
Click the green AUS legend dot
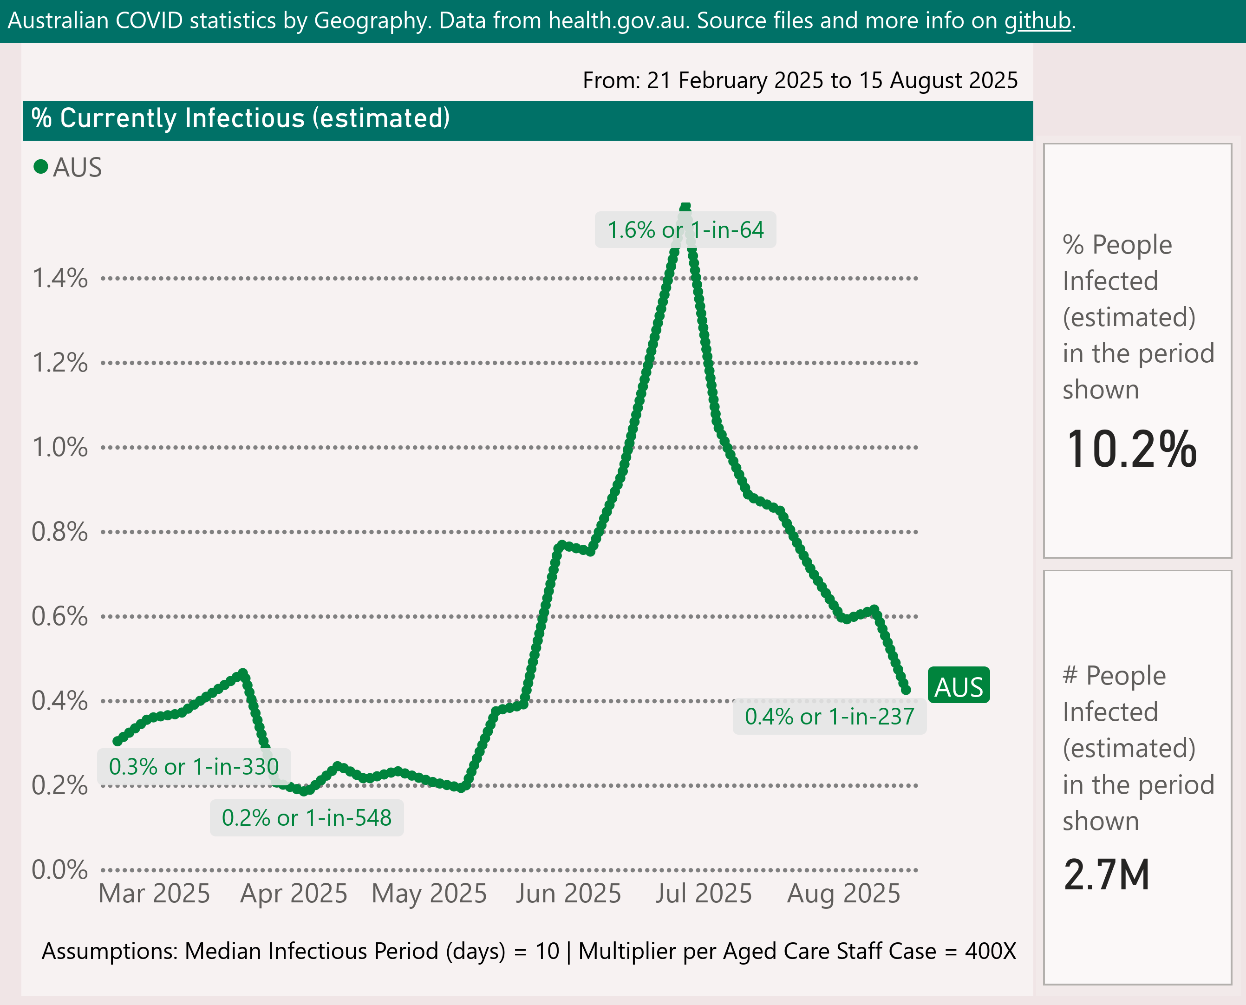tap(40, 167)
